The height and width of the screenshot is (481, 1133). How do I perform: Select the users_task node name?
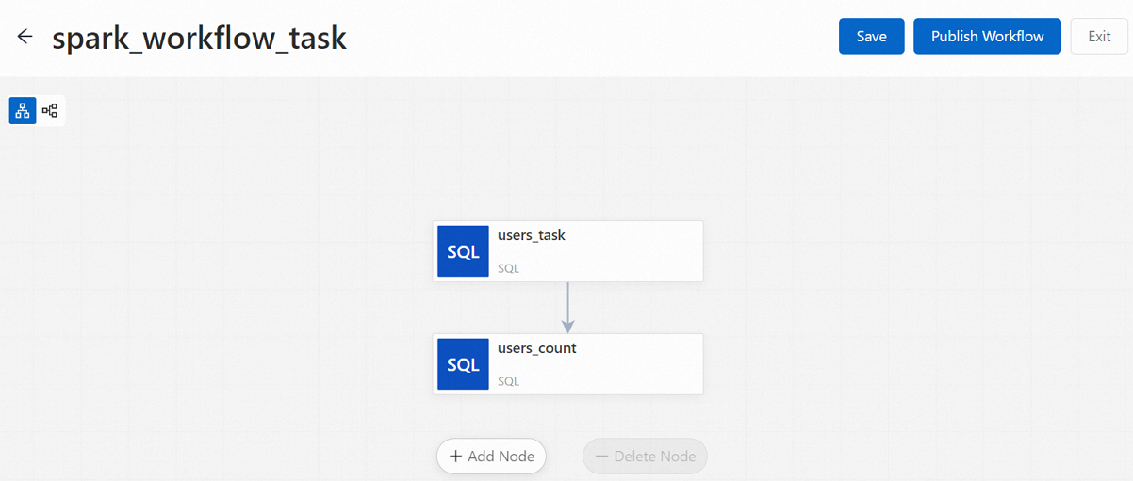tap(532, 235)
